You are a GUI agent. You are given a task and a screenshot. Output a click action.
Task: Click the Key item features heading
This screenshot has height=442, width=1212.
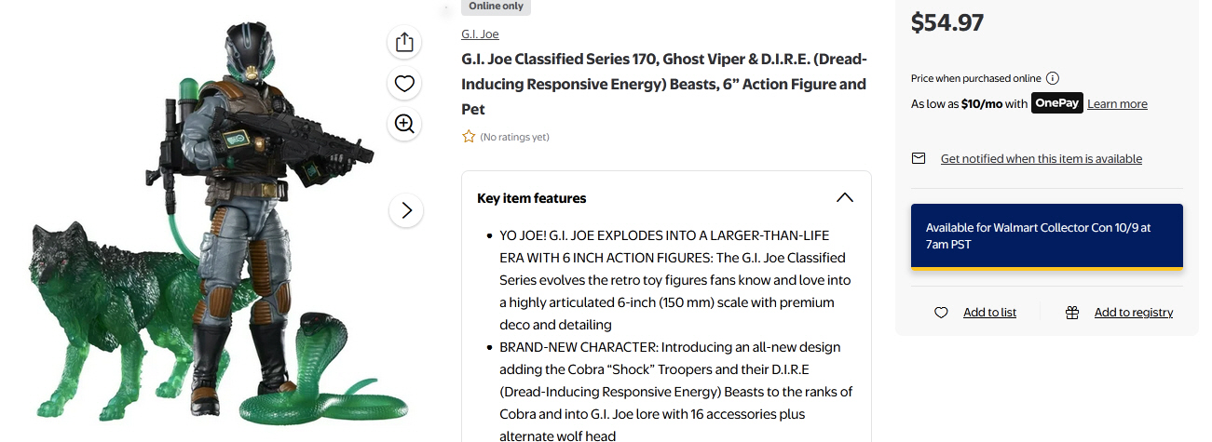[532, 198]
